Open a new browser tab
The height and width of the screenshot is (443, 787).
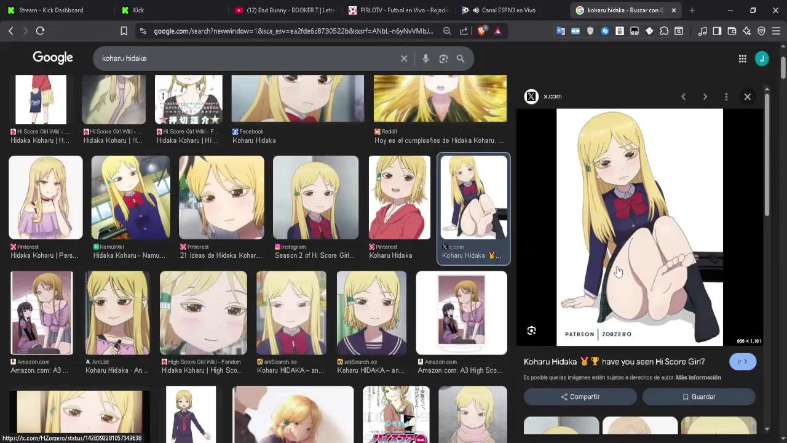[692, 10]
